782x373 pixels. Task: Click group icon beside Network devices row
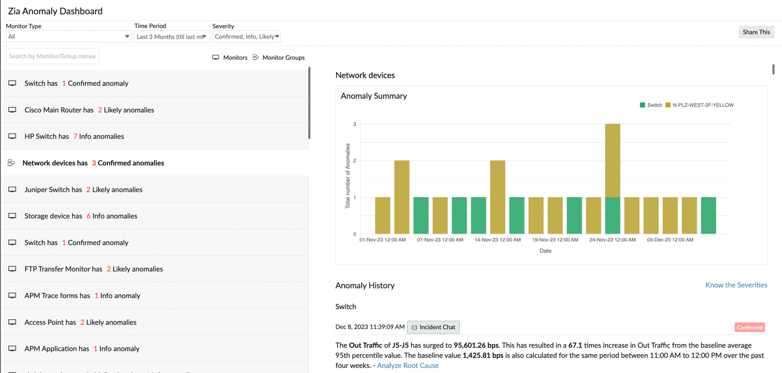(11, 163)
